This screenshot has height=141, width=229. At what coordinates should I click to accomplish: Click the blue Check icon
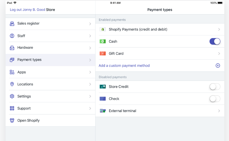coord(103,99)
